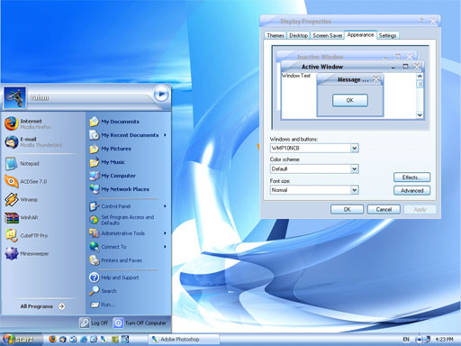The width and height of the screenshot is (461, 346).
Task: Click the last Quick Launch icon
Action: coord(125,339)
